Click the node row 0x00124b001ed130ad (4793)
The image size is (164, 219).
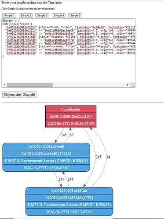click(69, 198)
